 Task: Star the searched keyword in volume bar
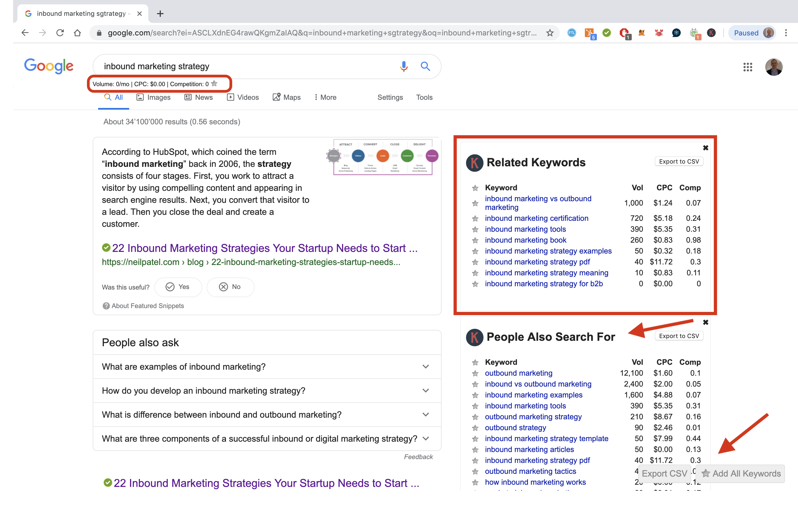tap(214, 83)
